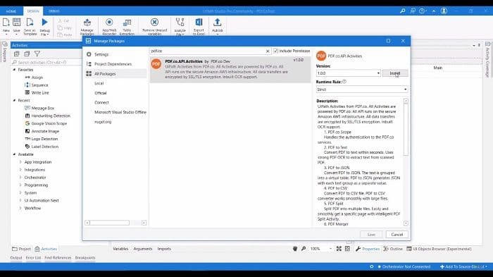Image resolution: width=493 pixels, height=277 pixels.
Task: Open the Outline panel tab
Action: click(393, 249)
